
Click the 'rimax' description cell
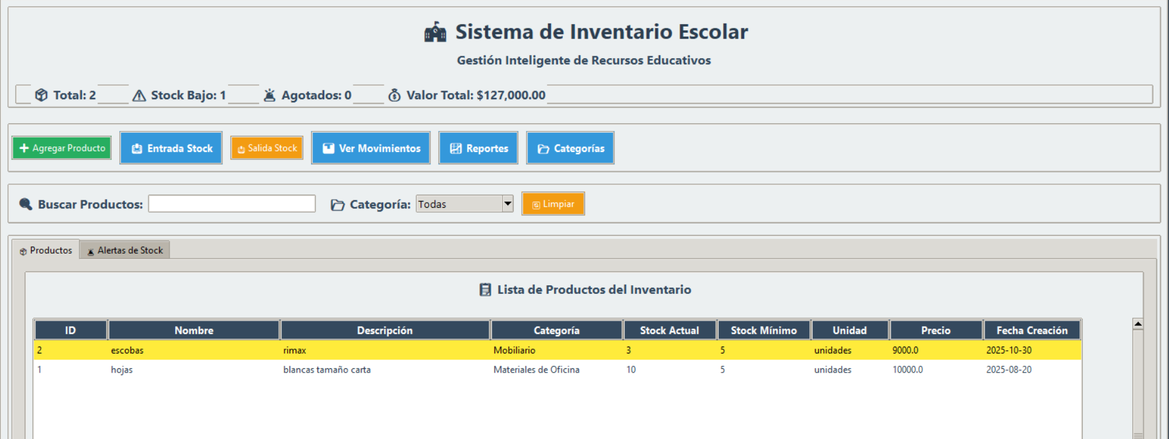click(x=294, y=350)
